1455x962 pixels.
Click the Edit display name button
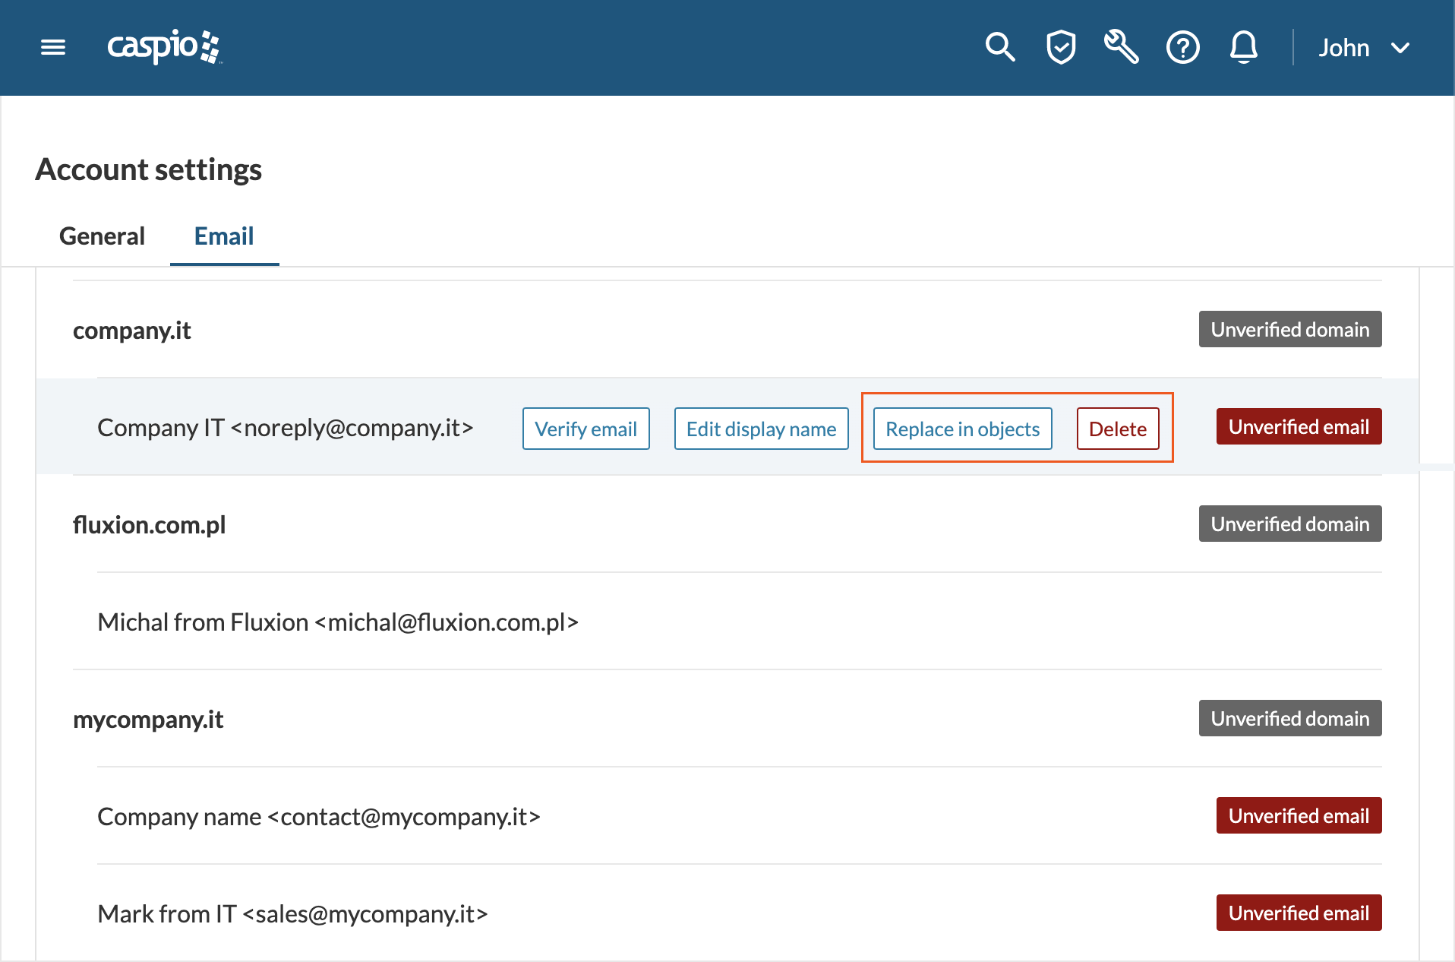tap(761, 429)
